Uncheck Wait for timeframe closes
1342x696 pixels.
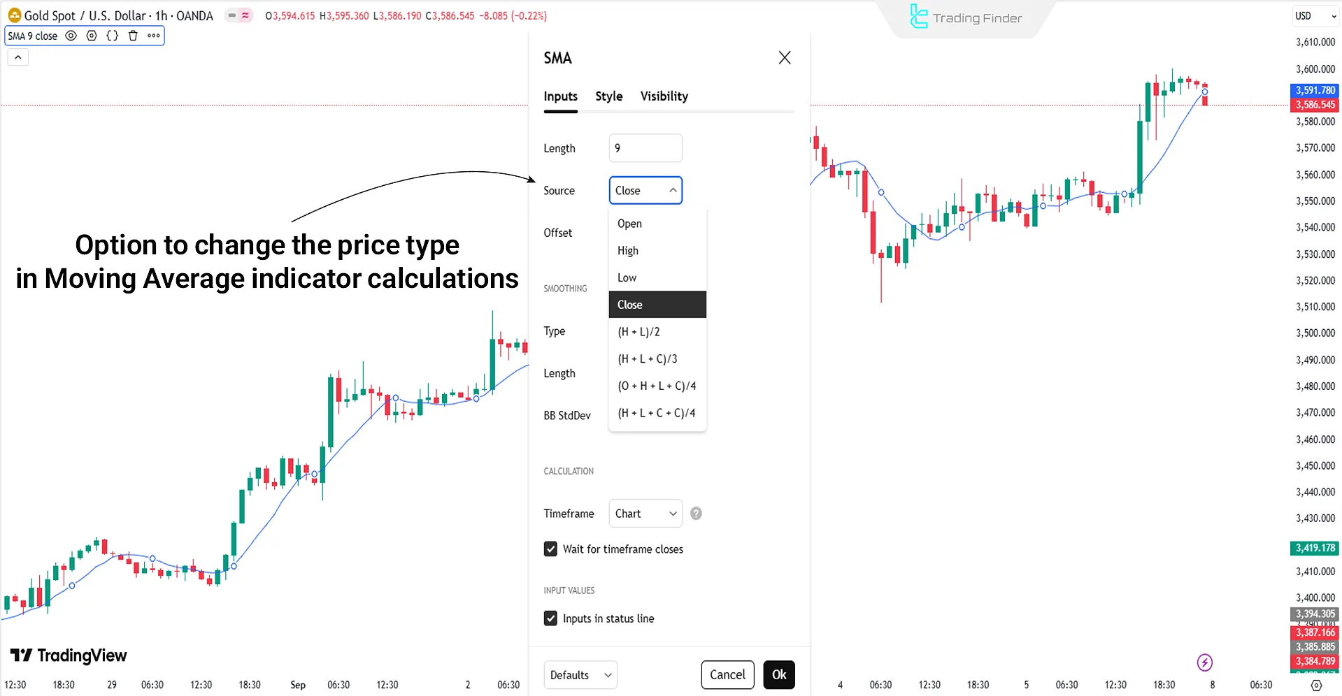[x=551, y=549]
